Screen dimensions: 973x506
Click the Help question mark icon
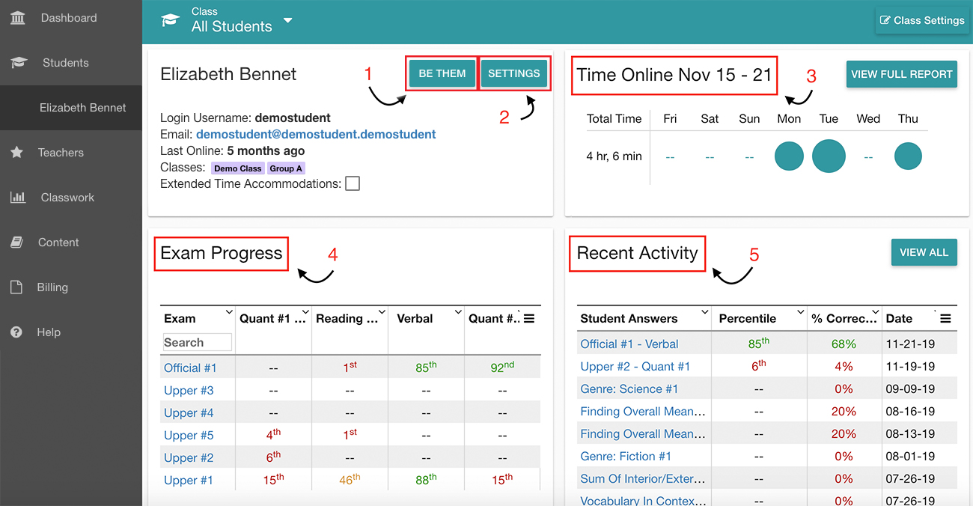16,332
